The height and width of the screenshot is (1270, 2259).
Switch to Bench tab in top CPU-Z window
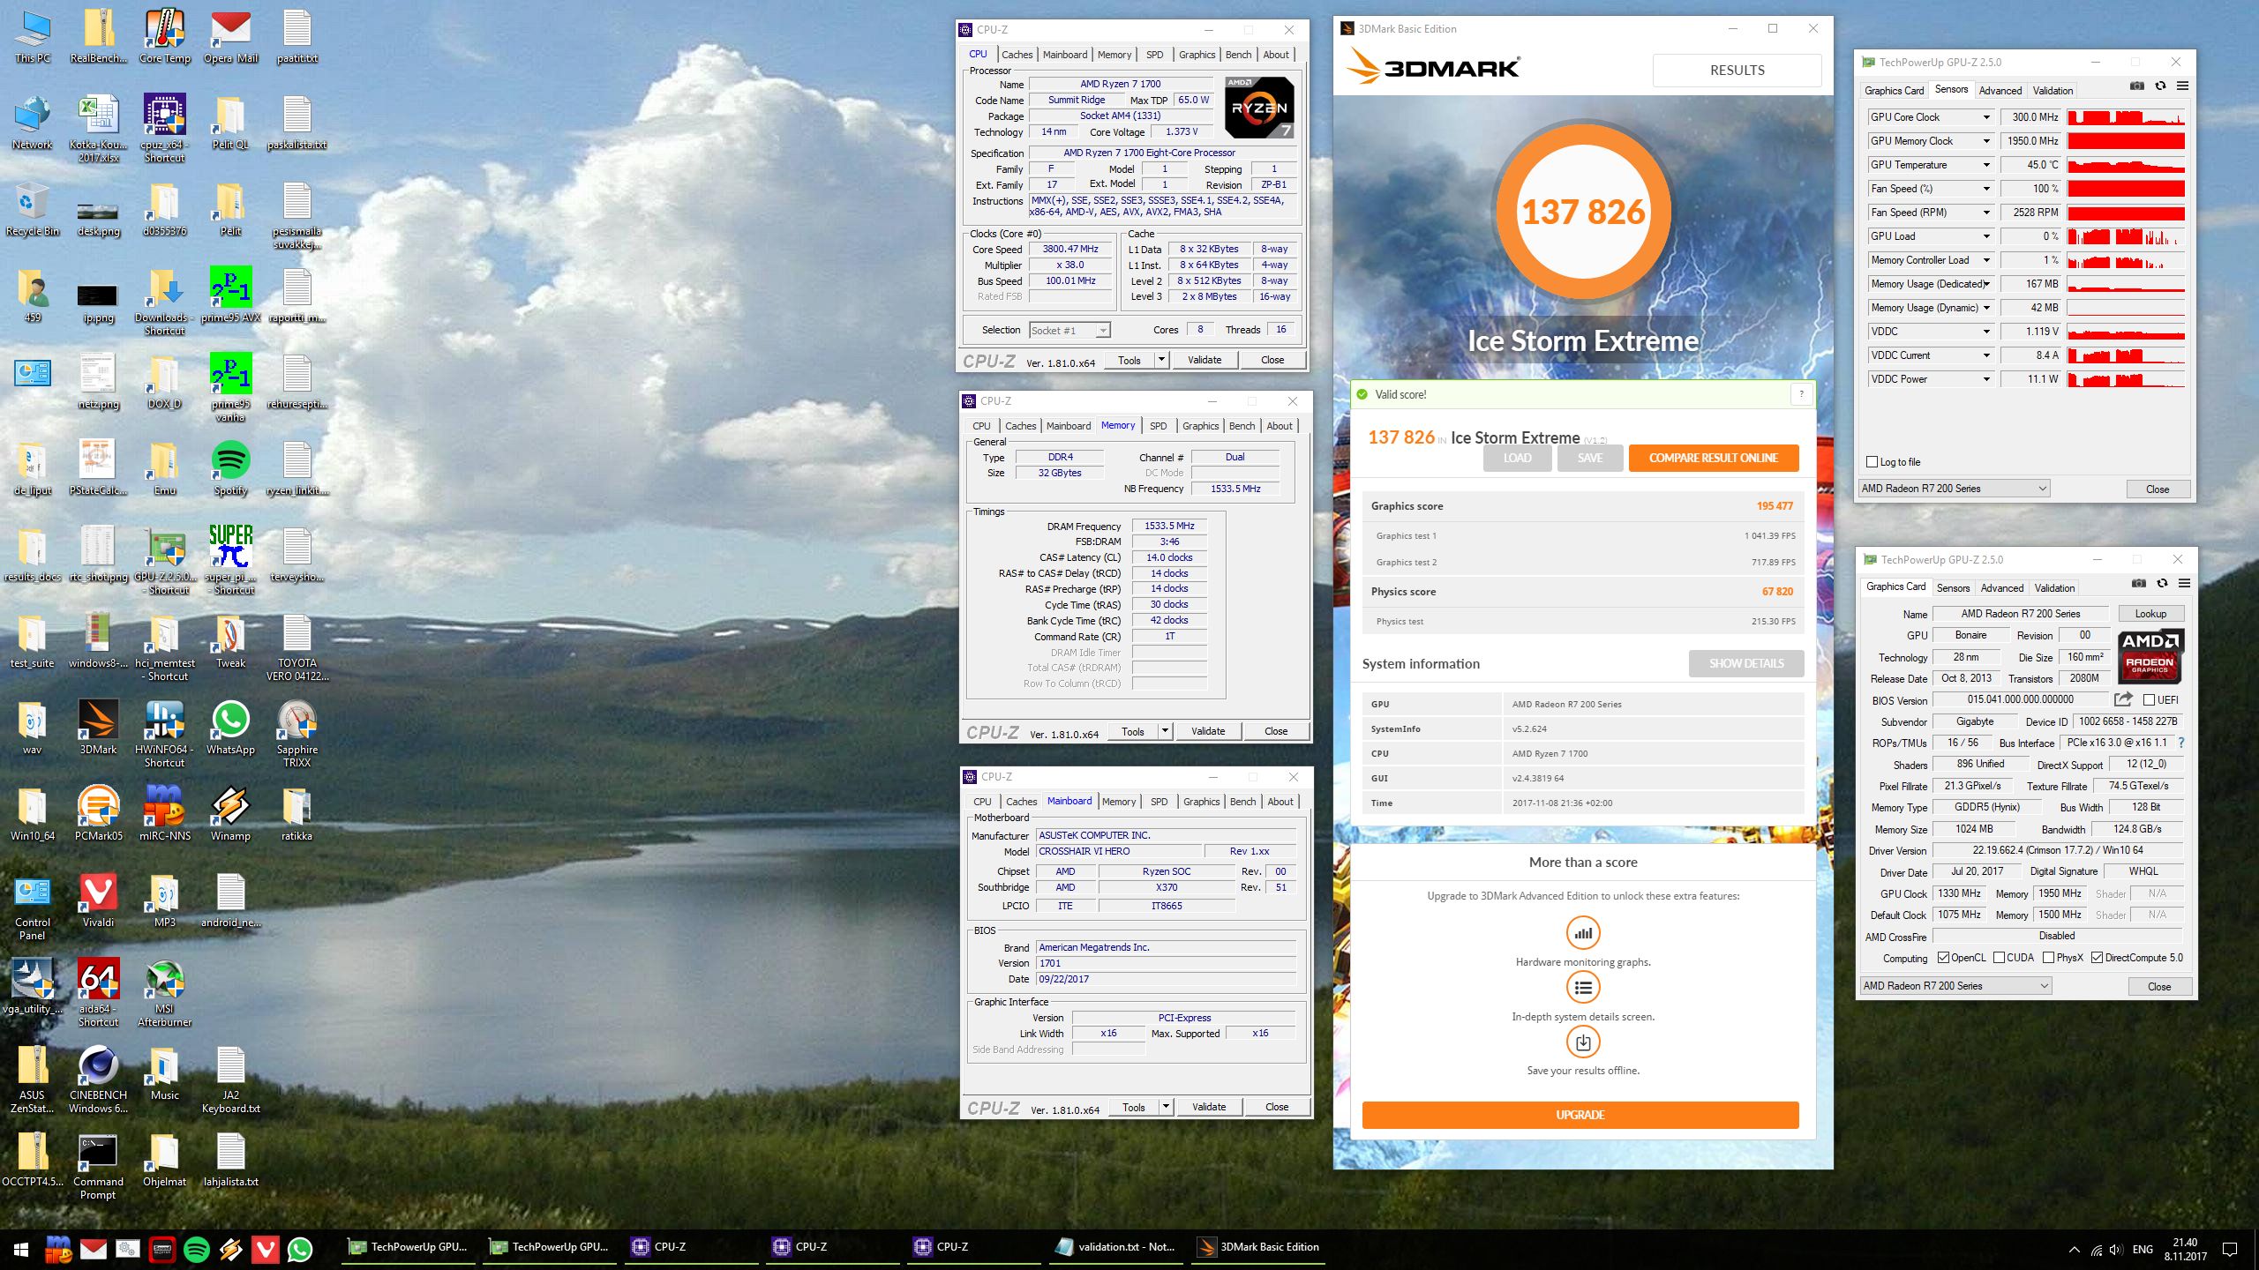click(x=1238, y=55)
